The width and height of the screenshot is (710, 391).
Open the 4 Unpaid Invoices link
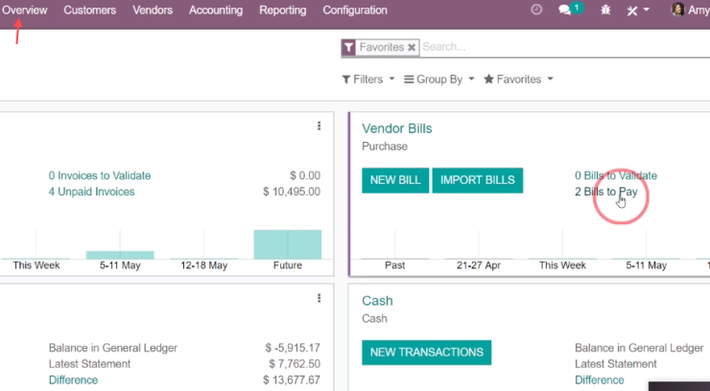tap(91, 192)
